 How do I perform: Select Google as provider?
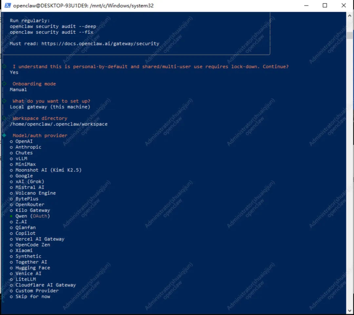pos(21,176)
